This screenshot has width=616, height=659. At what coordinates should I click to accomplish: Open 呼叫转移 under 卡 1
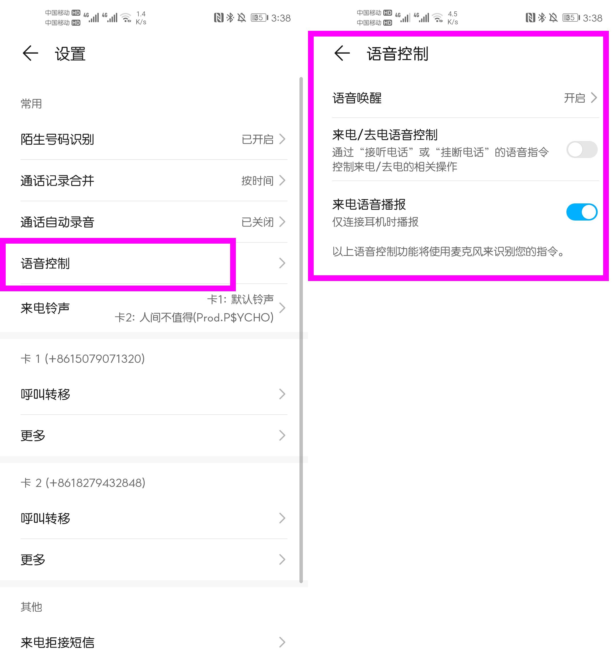(154, 395)
